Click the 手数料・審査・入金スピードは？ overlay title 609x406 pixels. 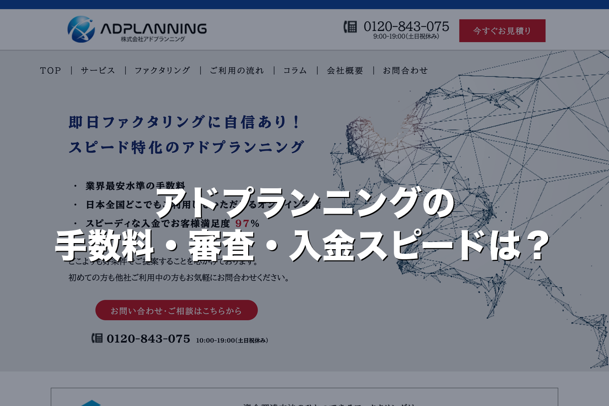[303, 245]
